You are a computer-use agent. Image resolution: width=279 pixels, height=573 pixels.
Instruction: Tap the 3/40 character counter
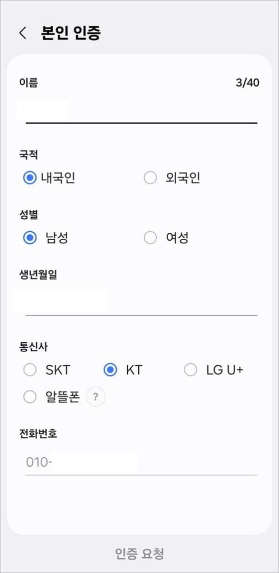(248, 83)
